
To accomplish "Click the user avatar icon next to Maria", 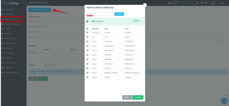I will [x=213, y=3].
